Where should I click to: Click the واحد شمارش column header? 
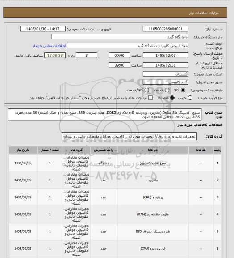[104, 150]
